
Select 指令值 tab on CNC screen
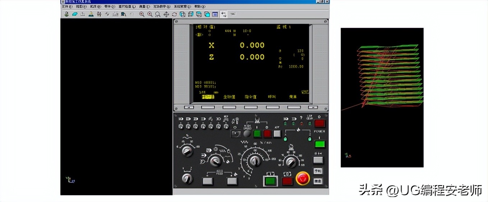(x=250, y=97)
